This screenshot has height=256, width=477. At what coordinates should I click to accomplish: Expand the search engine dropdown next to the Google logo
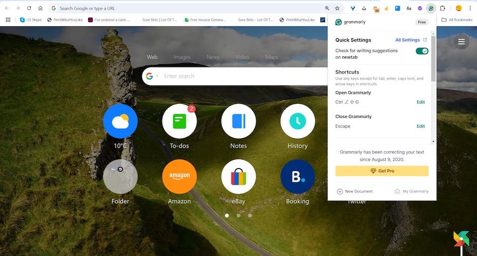click(157, 77)
